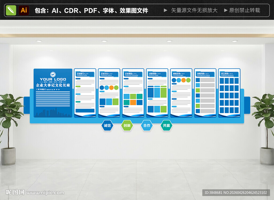Select the 诚信 hexagon badge
Screen dimensions: 274x200
coord(107,126)
